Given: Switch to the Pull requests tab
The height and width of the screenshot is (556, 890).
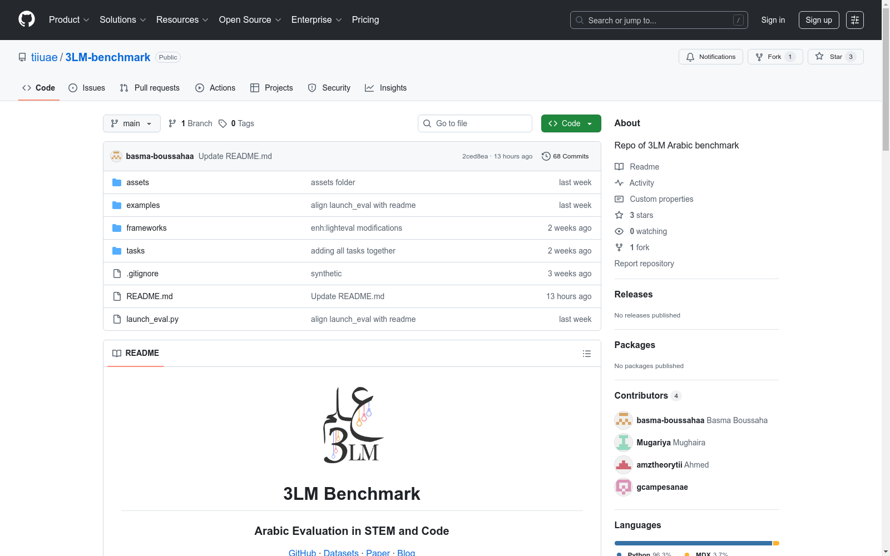Looking at the screenshot, I should point(150,88).
